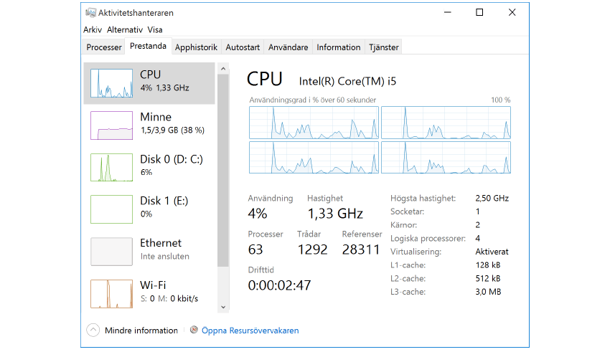This screenshot has width=610, height=352.
Task: Select the Wi-Fi graph icon
Action: point(111,293)
